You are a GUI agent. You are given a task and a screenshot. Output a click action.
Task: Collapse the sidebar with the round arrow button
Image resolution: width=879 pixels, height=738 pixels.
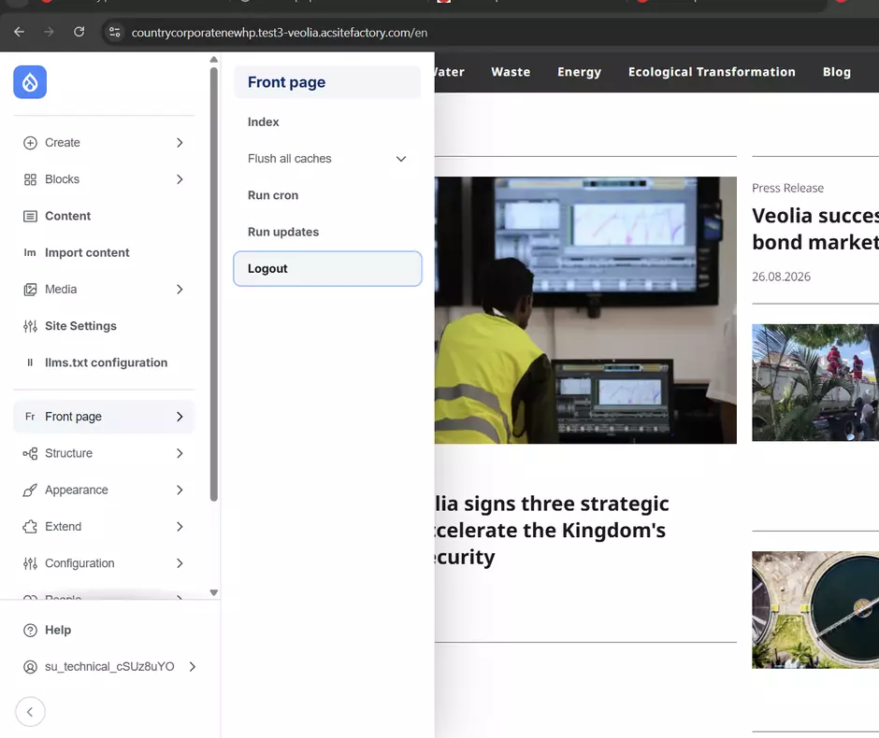tap(30, 712)
